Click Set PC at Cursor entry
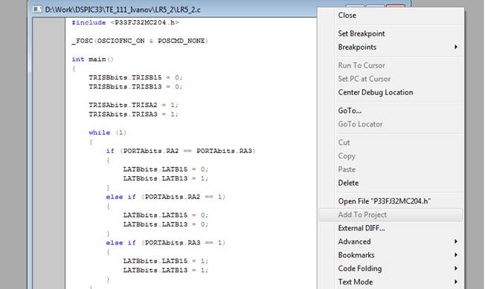Image resolution: width=485 pixels, height=289 pixels. pos(364,79)
